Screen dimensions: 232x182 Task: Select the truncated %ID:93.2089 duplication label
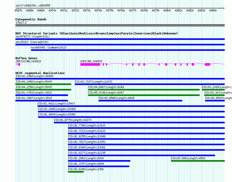(x=217, y=87)
